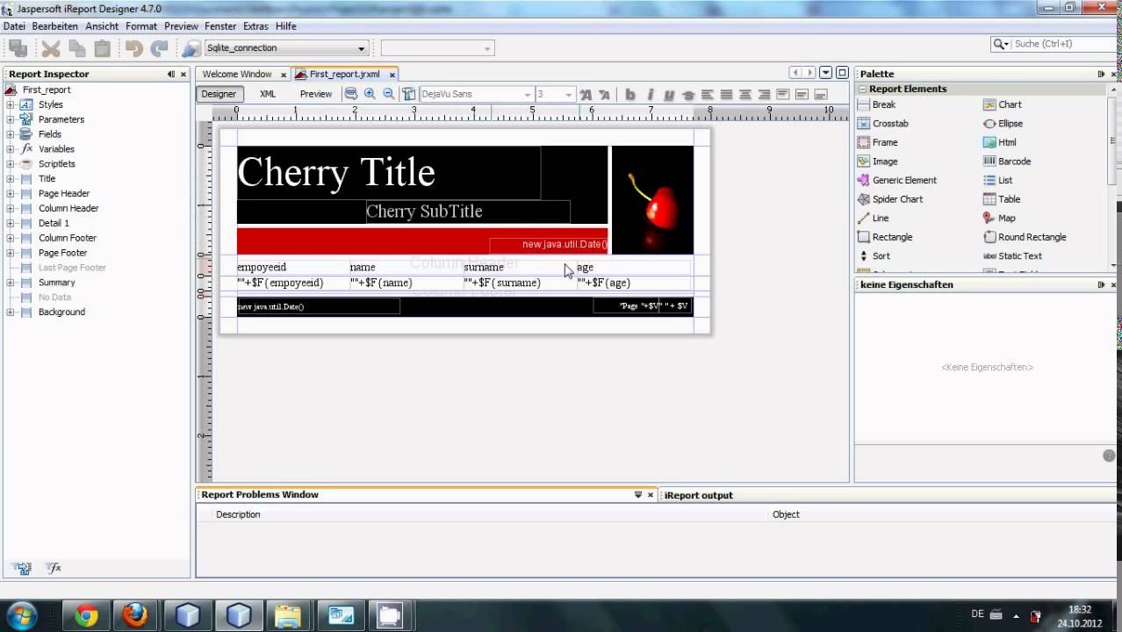Click the vertical align bottom icon
The image size is (1122, 632).
pyautogui.click(x=821, y=94)
